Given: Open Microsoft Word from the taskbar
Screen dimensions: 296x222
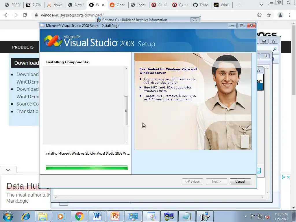Looking at the screenshot, I should (x=97, y=216).
